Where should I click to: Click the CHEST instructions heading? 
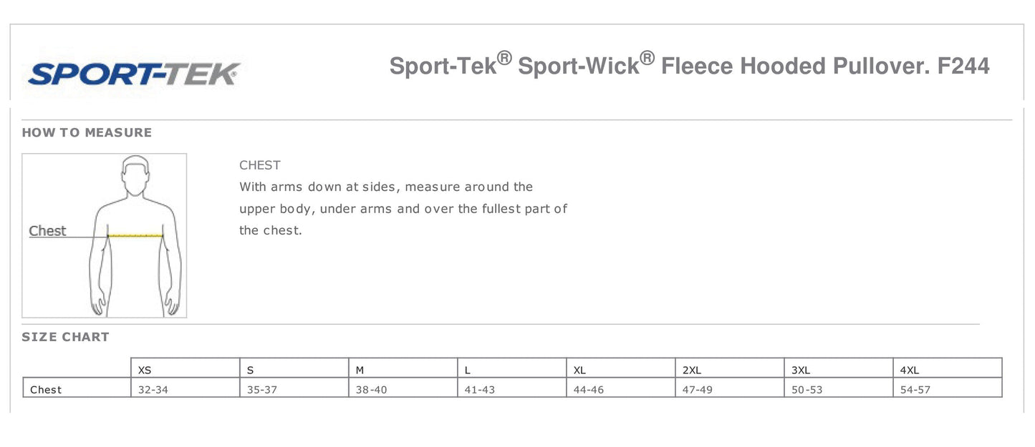pyautogui.click(x=260, y=165)
